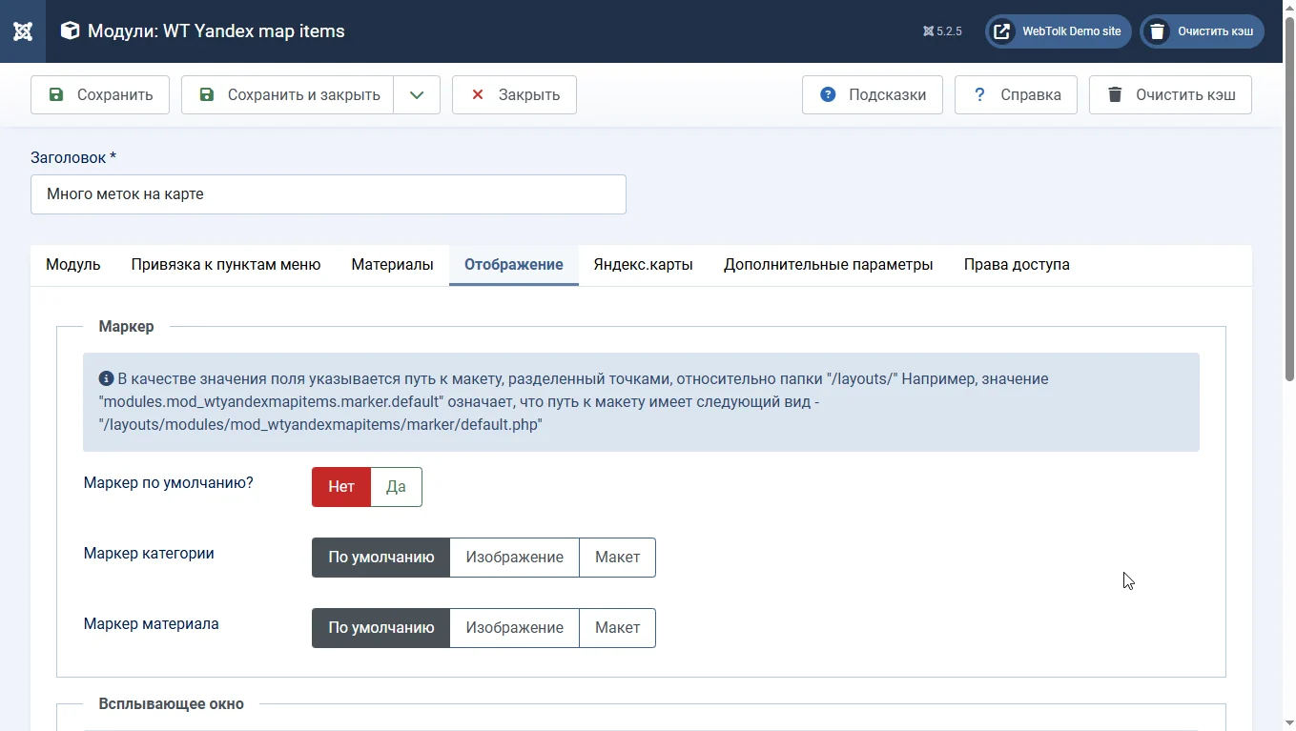1296x731 pixels.
Task: Click the Всплывающее окно section heading
Action: coord(171,704)
